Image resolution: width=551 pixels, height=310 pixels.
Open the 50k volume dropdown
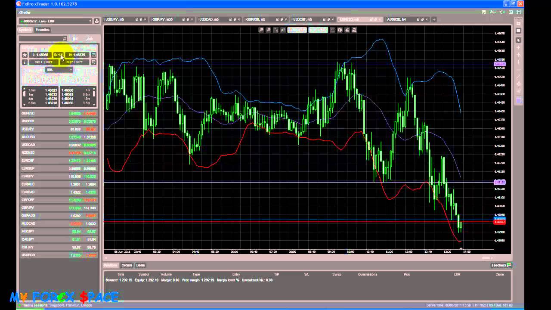coord(59,70)
